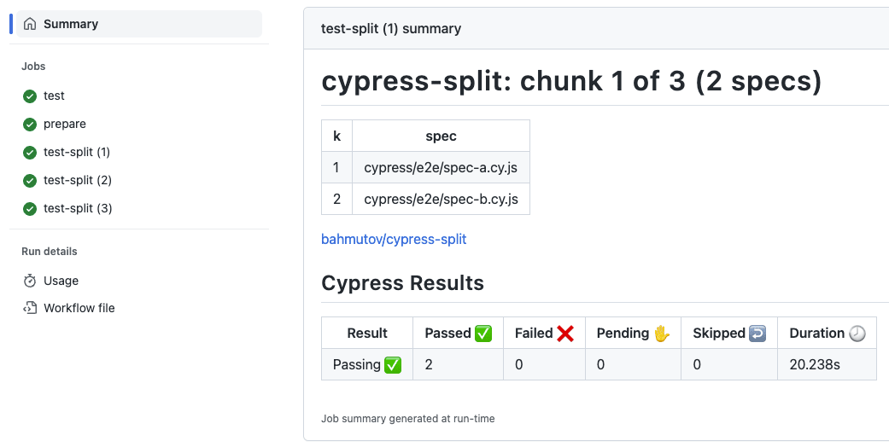Image resolution: width=889 pixels, height=447 pixels.
Task: Open the prepare job
Action: tap(65, 124)
